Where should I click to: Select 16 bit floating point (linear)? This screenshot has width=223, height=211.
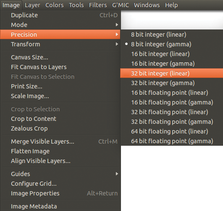(x=172, y=93)
